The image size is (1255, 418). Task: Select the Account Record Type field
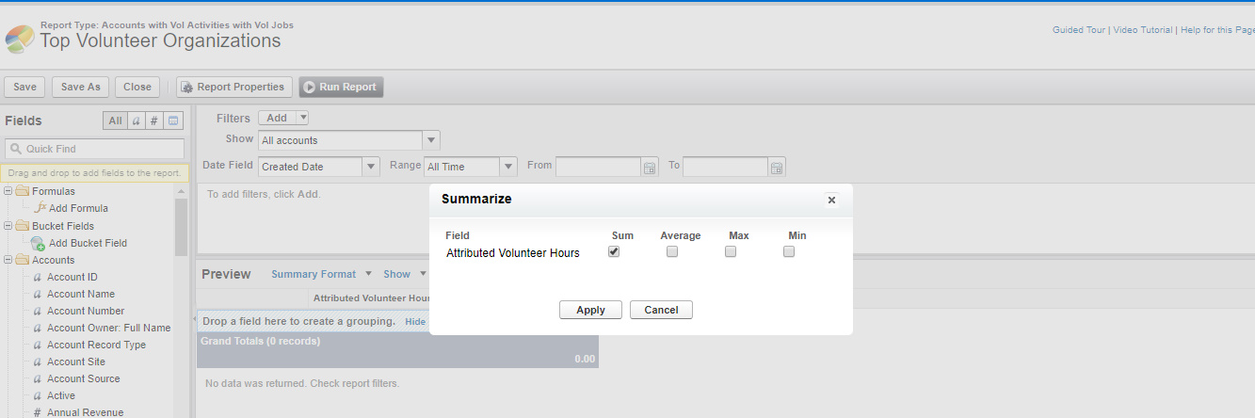click(x=96, y=345)
